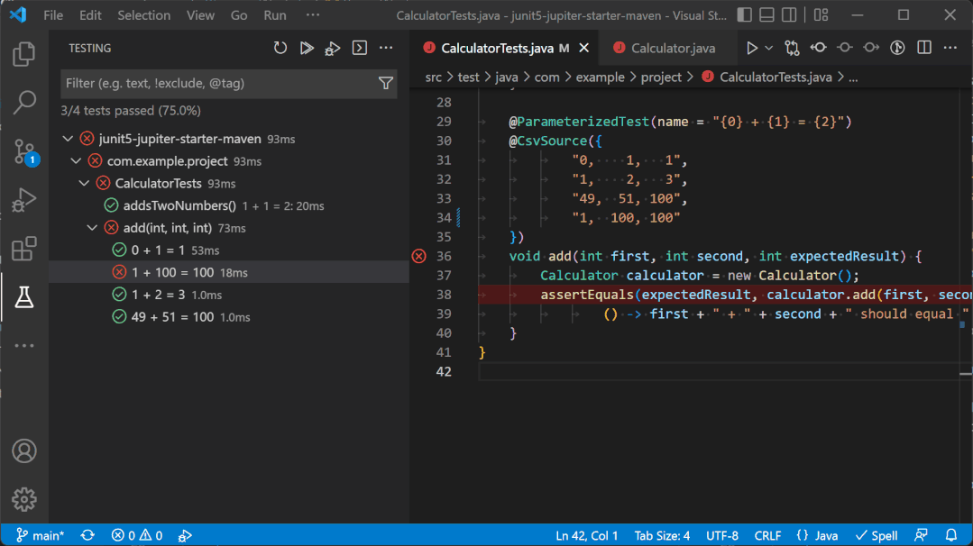The height and width of the screenshot is (546, 973).
Task: Open the Accounts menu icon
Action: [x=24, y=450]
